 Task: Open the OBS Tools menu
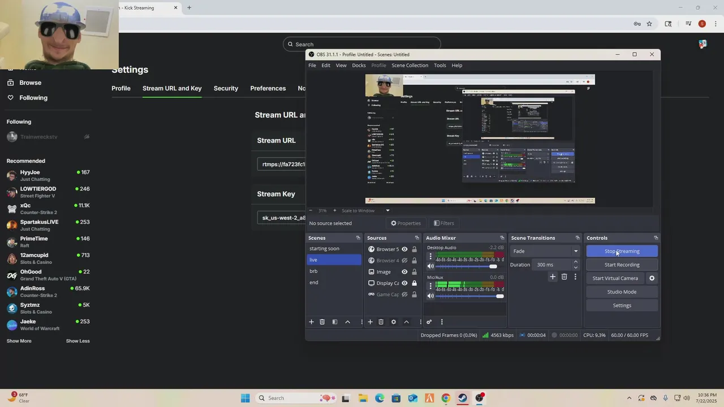(x=440, y=65)
